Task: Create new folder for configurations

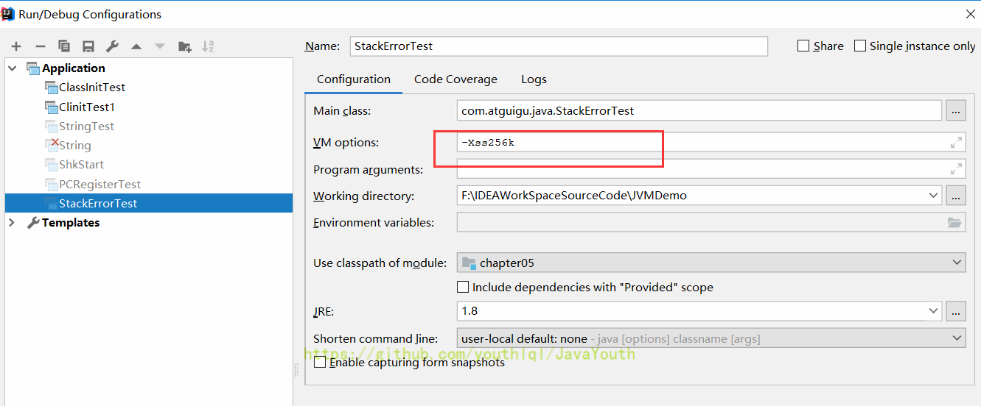Action: [184, 46]
